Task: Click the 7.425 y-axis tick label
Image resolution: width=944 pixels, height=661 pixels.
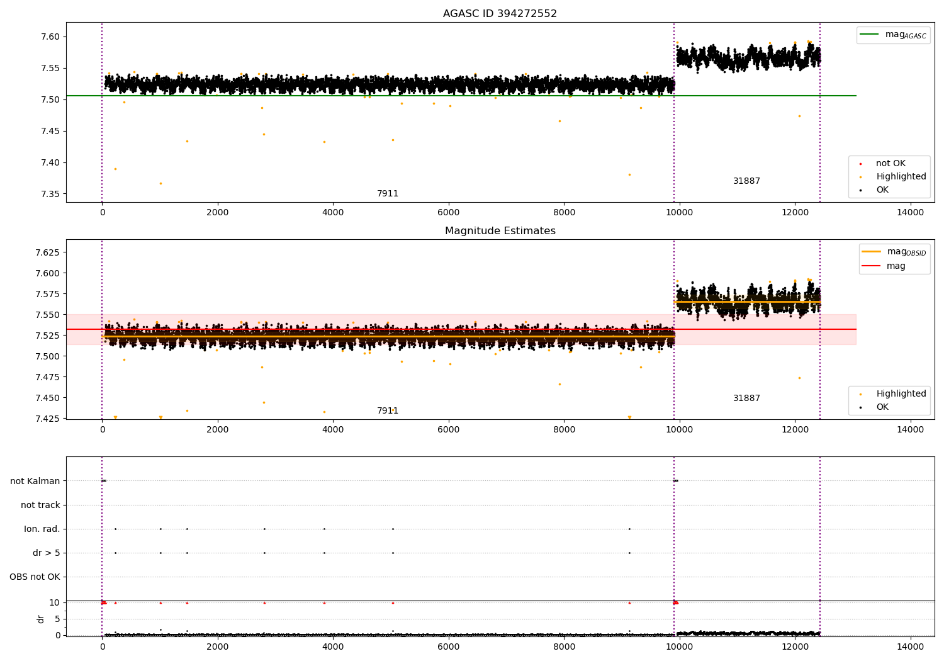Action: pyautogui.click(x=48, y=419)
